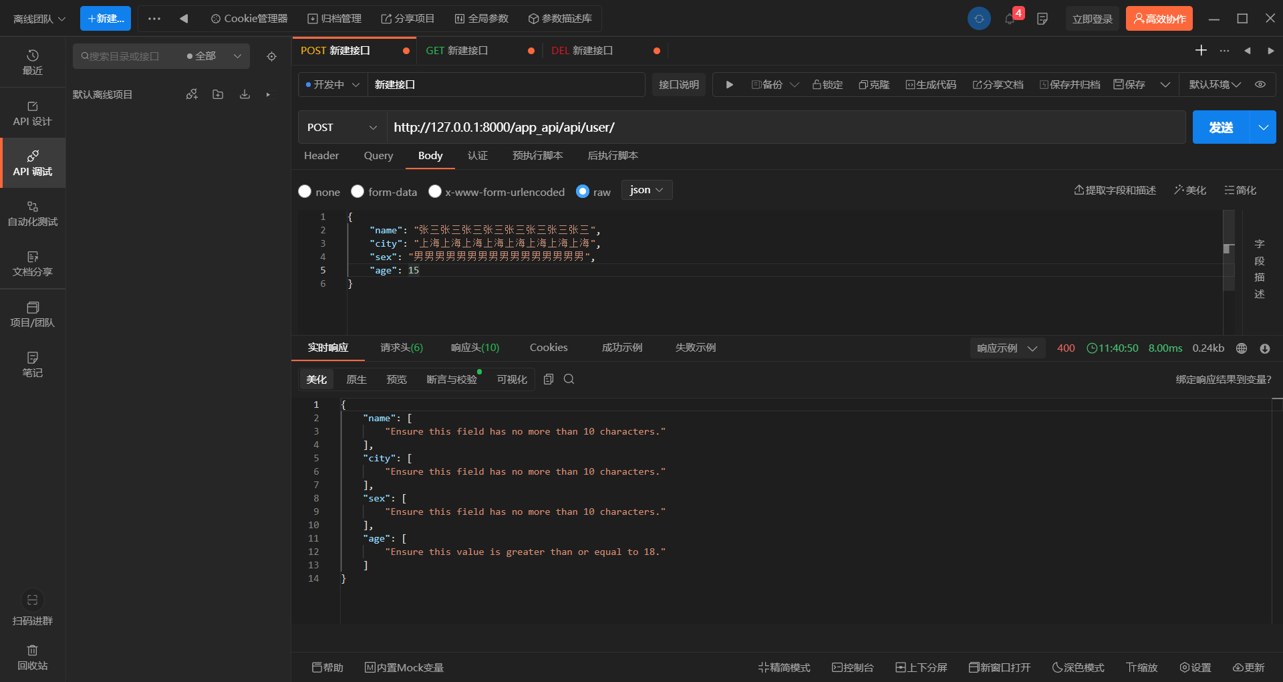Viewport: 1283px width, 682px height.
Task: Click the locate target icon beside search
Action: [x=271, y=56]
